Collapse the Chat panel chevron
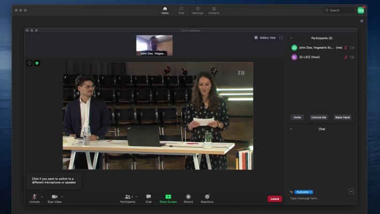Screen dimensions: 380x214 (291, 129)
